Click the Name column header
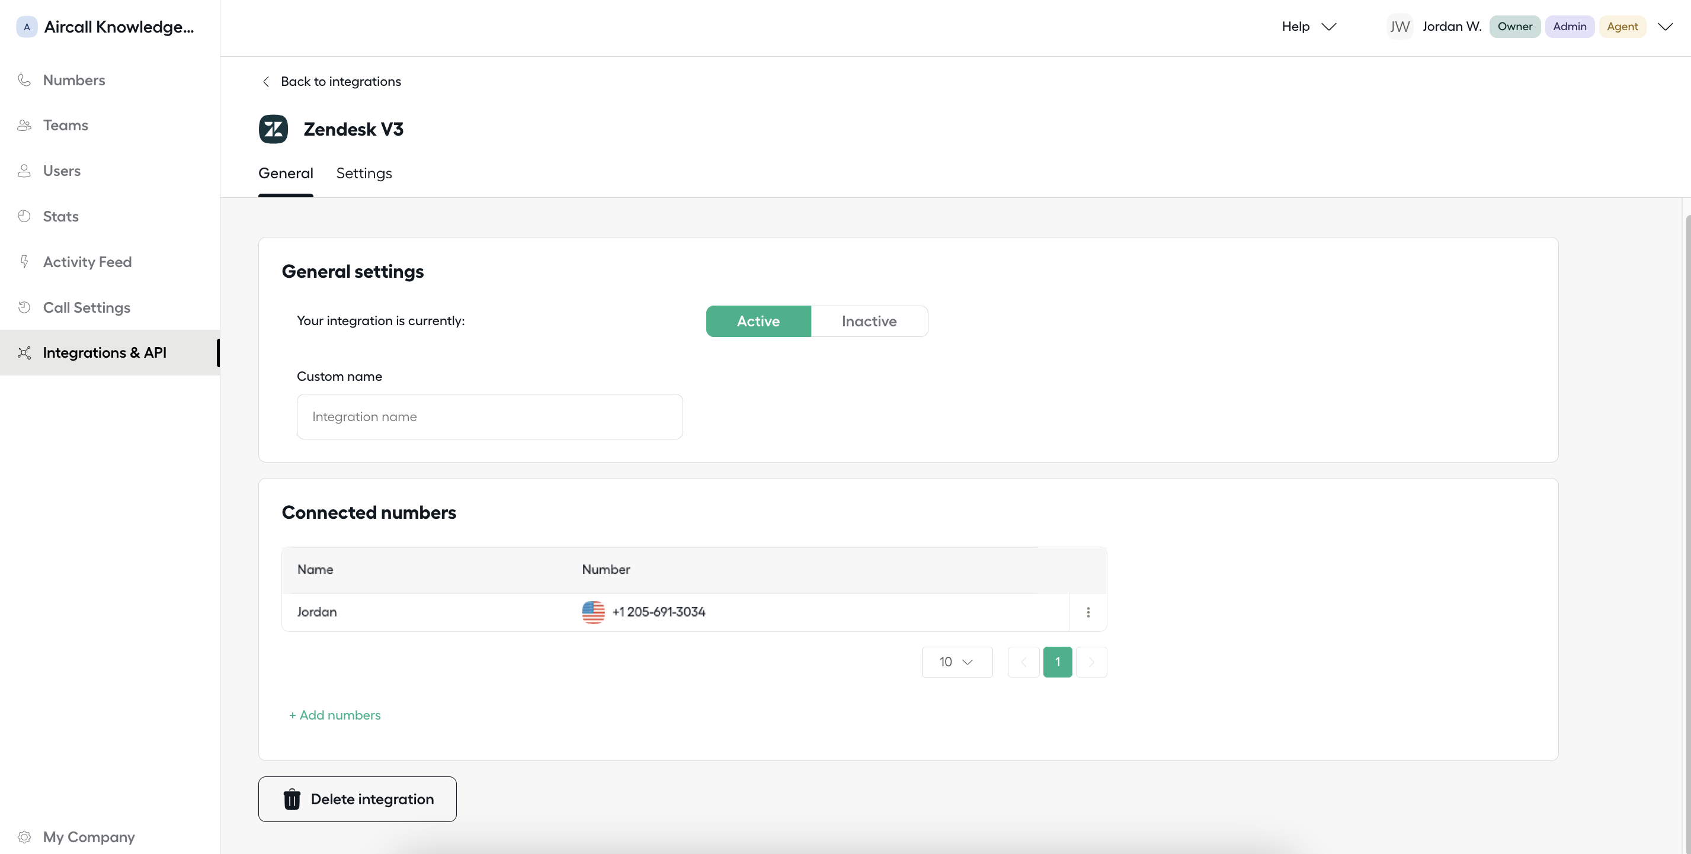Image resolution: width=1691 pixels, height=854 pixels. pyautogui.click(x=315, y=569)
